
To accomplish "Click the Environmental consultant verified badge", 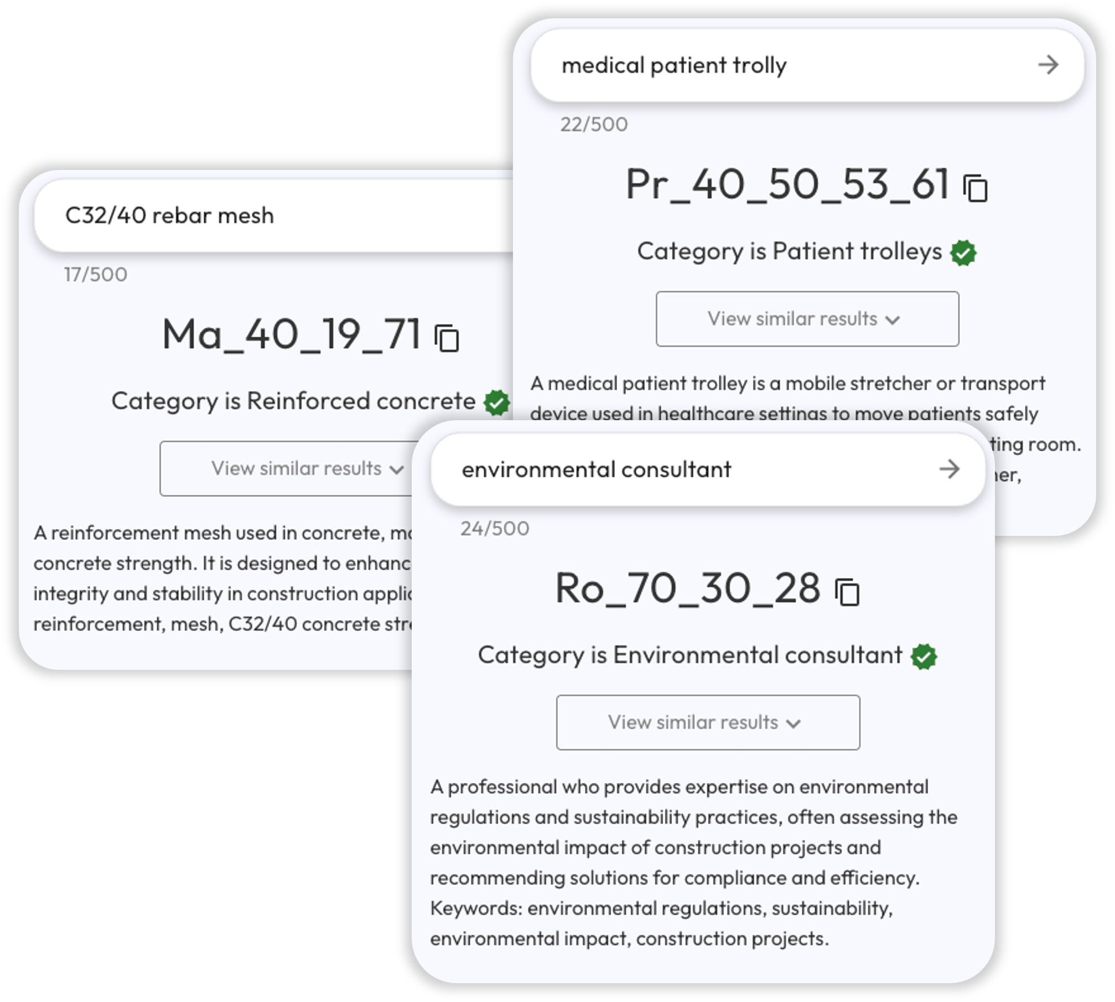I will tap(924, 657).
